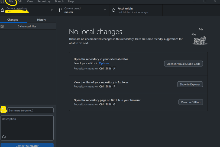Expand the Current repository dropdown arrow
This screenshot has height=147, width=220.
click(x=52, y=10)
